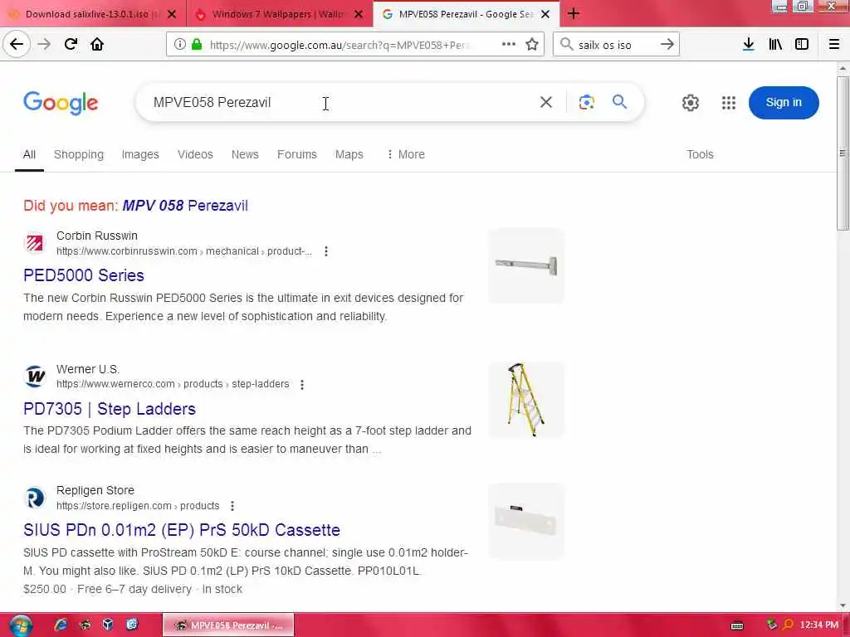Toggle the browser sidebar view
Screen dimensions: 850x637
click(802, 45)
